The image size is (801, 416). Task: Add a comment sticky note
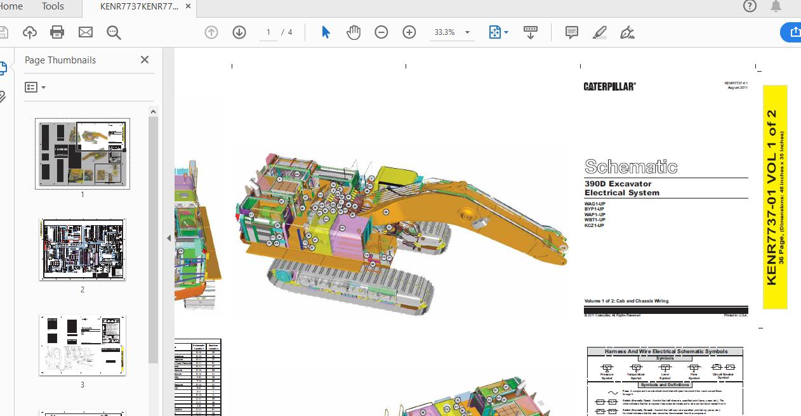coord(572,32)
